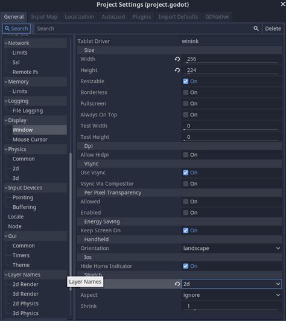Reset the Width value with revert icon
The height and width of the screenshot is (321, 286).
pos(177,59)
